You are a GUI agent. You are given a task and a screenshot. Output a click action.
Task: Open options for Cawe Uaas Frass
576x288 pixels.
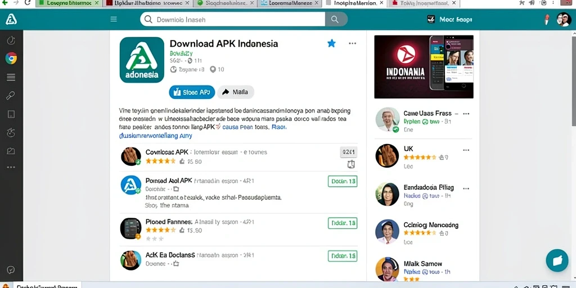pos(466,114)
